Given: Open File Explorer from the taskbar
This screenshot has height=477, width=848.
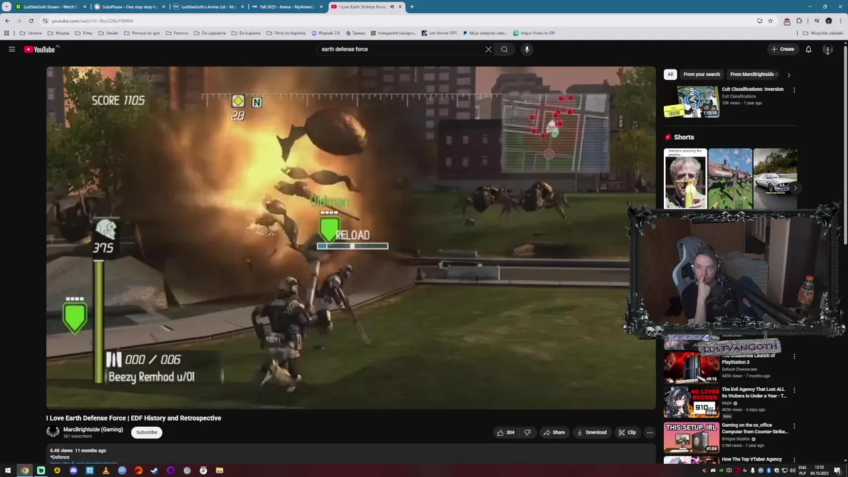Looking at the screenshot, I should click(219, 470).
